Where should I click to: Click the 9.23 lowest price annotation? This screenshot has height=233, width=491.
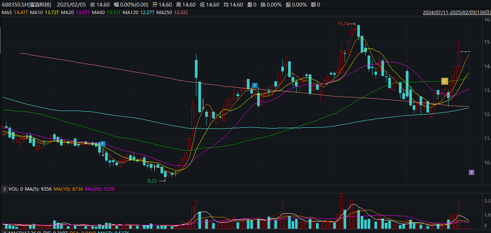click(x=152, y=181)
